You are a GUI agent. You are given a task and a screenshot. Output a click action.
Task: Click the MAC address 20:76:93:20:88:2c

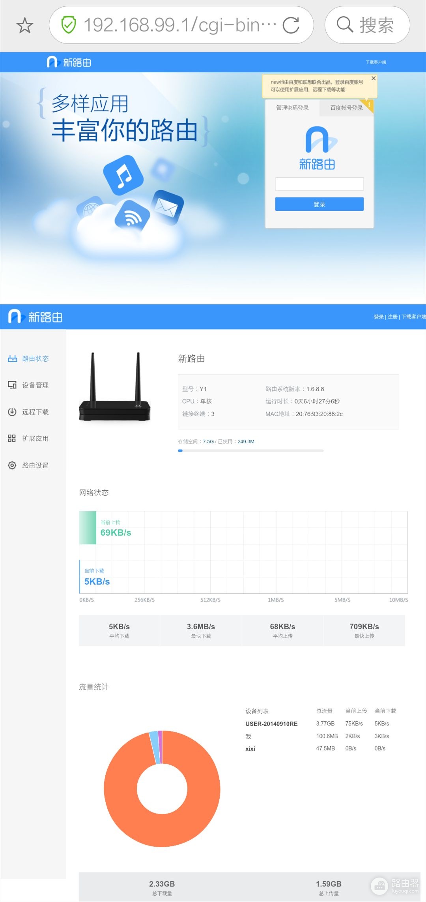[x=319, y=414]
